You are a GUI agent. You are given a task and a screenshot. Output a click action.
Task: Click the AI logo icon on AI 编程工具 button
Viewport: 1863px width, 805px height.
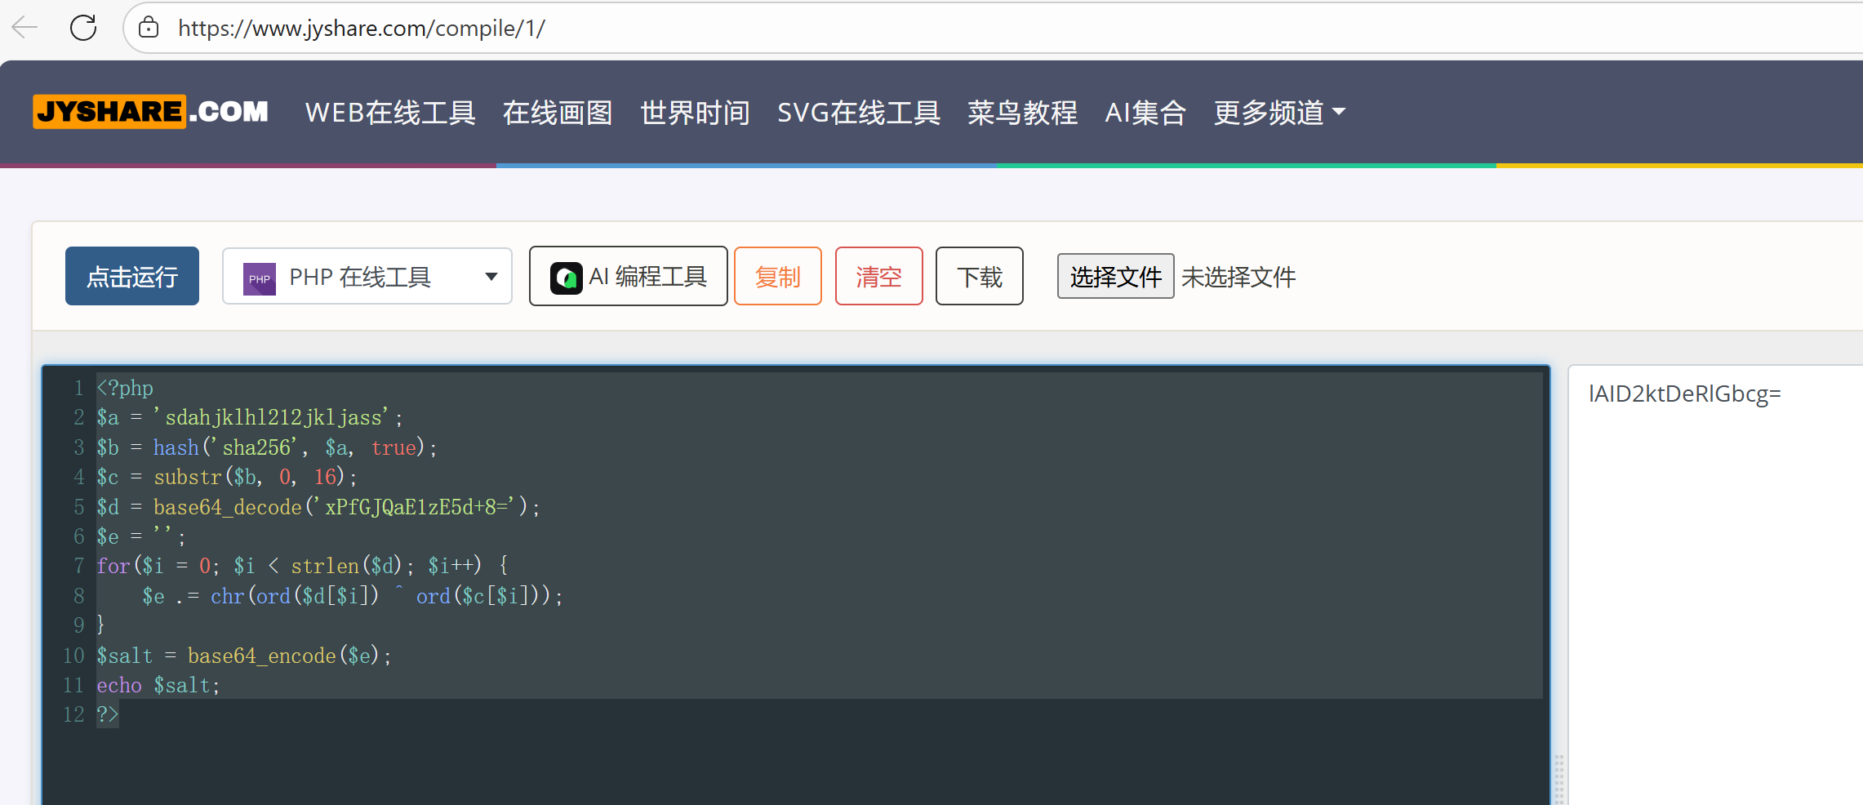(566, 276)
